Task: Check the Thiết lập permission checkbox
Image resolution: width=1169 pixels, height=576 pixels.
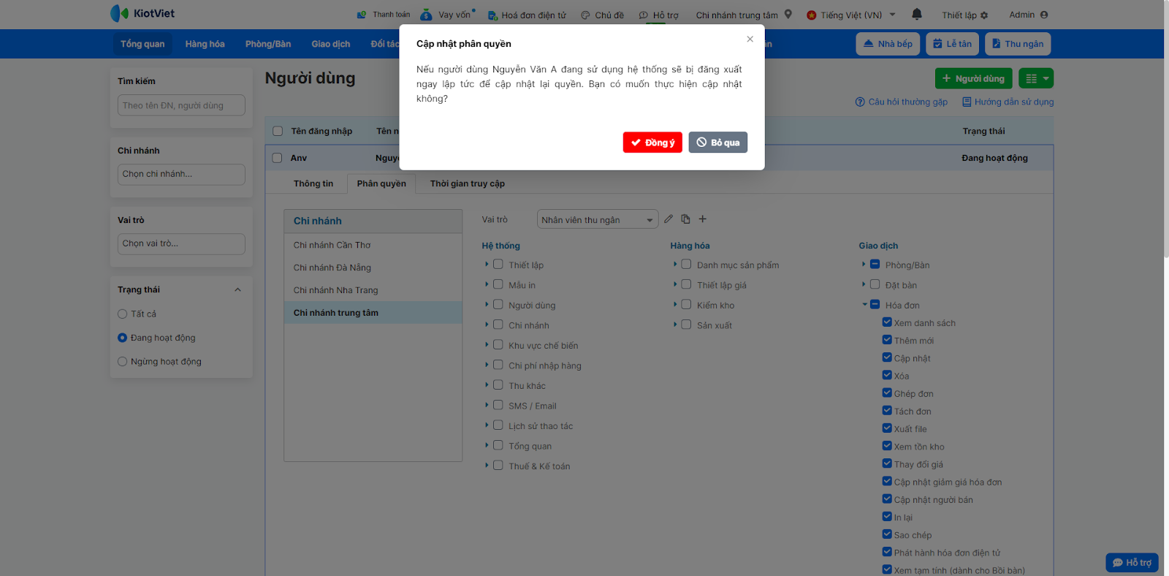Action: pyautogui.click(x=498, y=264)
